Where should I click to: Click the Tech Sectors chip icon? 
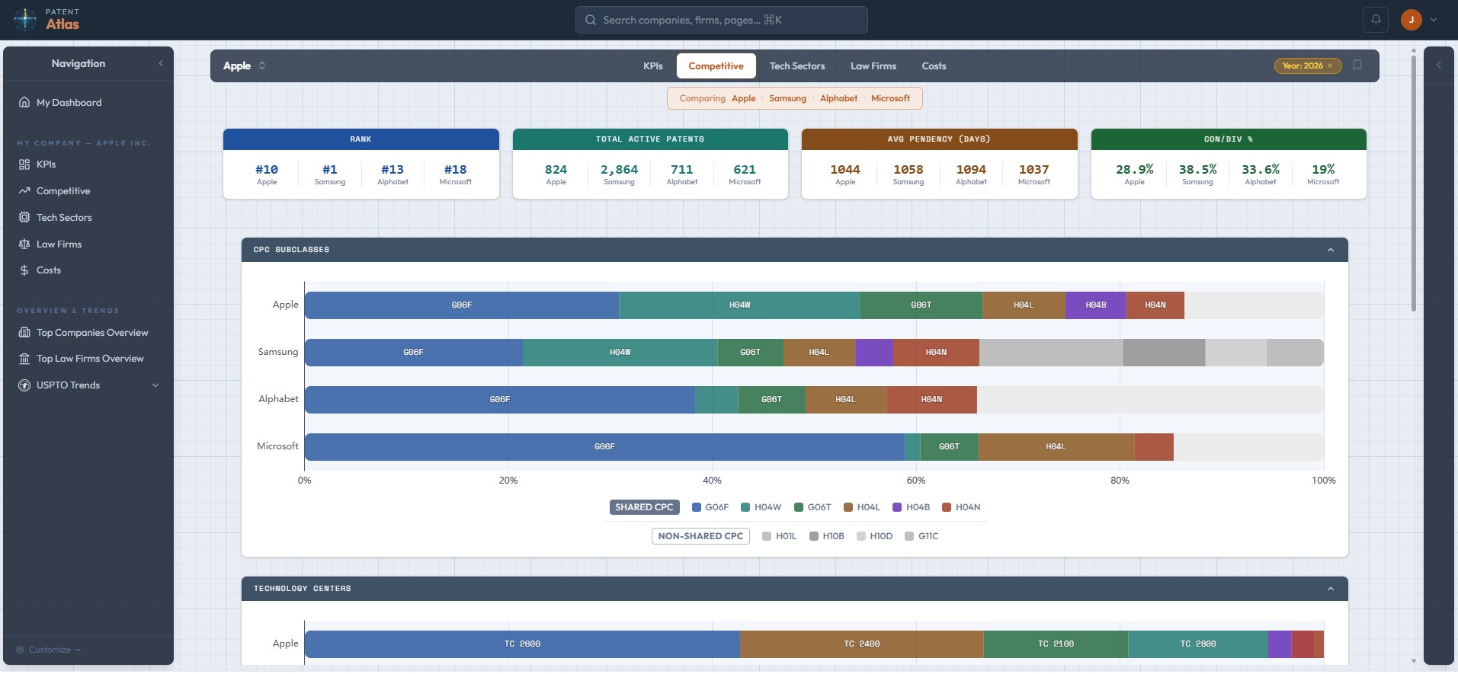coord(24,218)
